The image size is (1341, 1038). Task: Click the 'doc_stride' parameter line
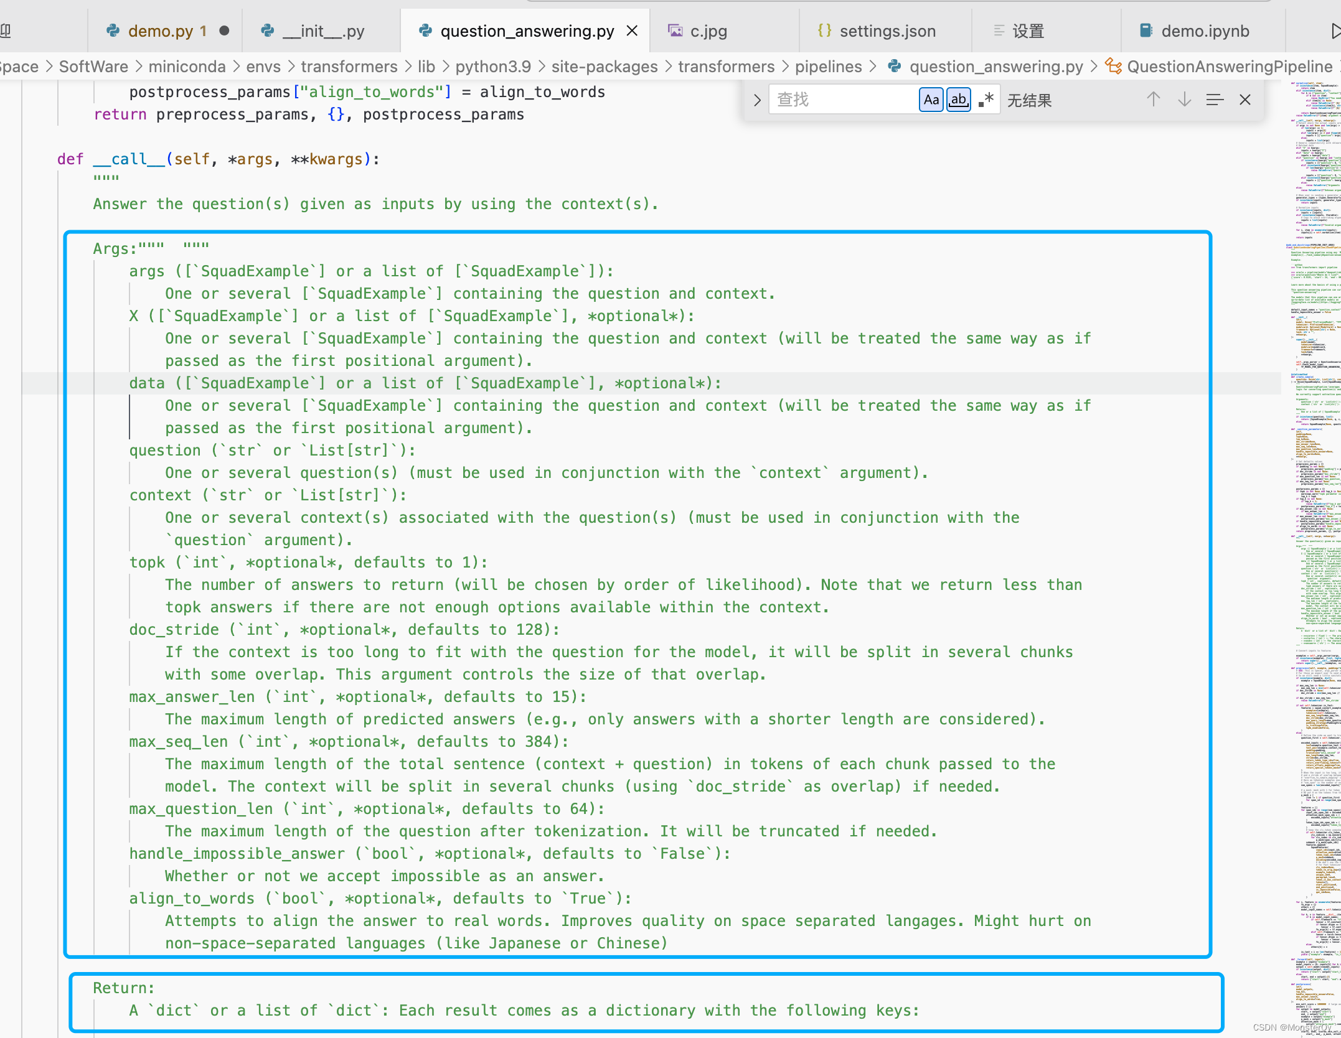344,630
